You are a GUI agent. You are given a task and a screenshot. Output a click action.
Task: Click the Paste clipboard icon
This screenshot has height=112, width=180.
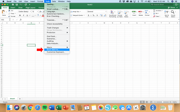point(3,12)
